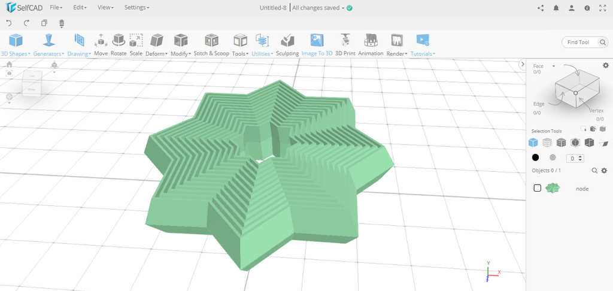Image resolution: width=613 pixels, height=291 pixels.
Task: Click the focus-on-object camera icon
Action: pyautogui.click(x=10, y=73)
